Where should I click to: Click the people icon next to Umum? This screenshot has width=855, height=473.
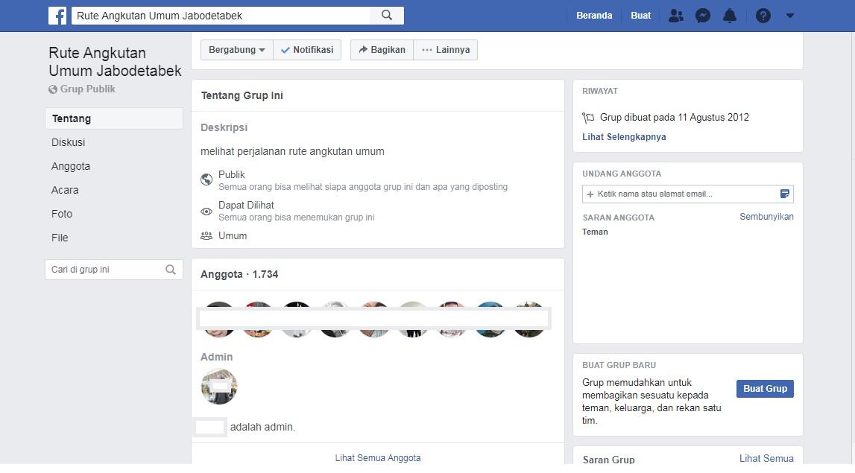[206, 236]
